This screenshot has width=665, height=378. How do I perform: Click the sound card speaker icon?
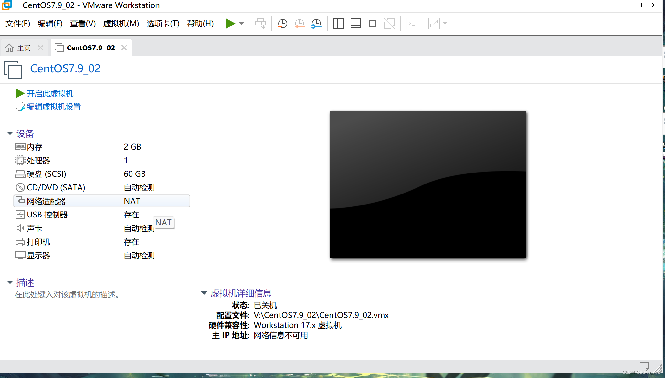coord(20,228)
